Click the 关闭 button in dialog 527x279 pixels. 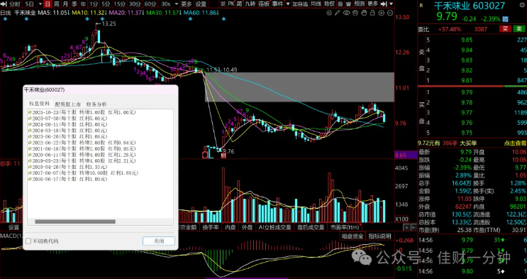point(159,241)
